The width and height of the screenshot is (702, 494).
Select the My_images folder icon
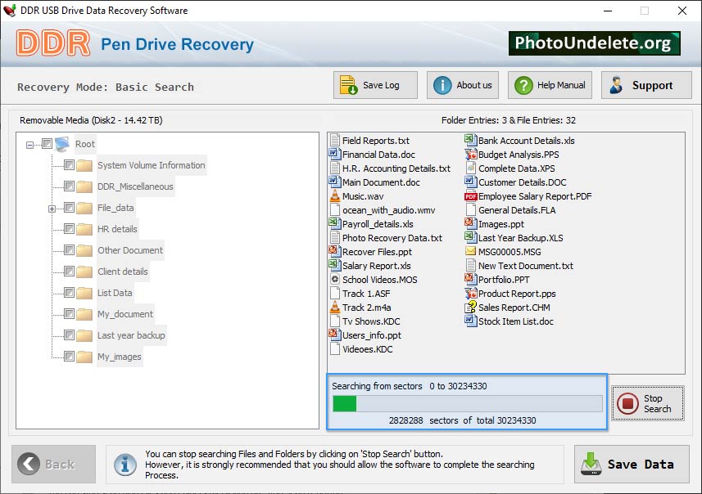(x=84, y=357)
